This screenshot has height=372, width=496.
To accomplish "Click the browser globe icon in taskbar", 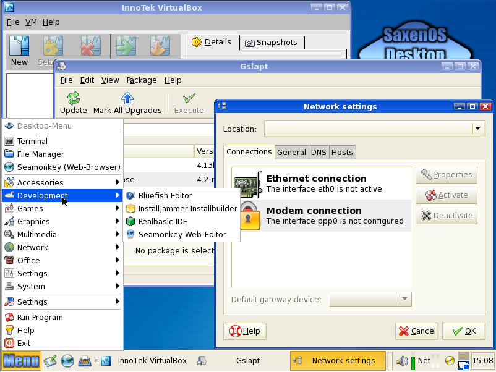I will pos(67,361).
